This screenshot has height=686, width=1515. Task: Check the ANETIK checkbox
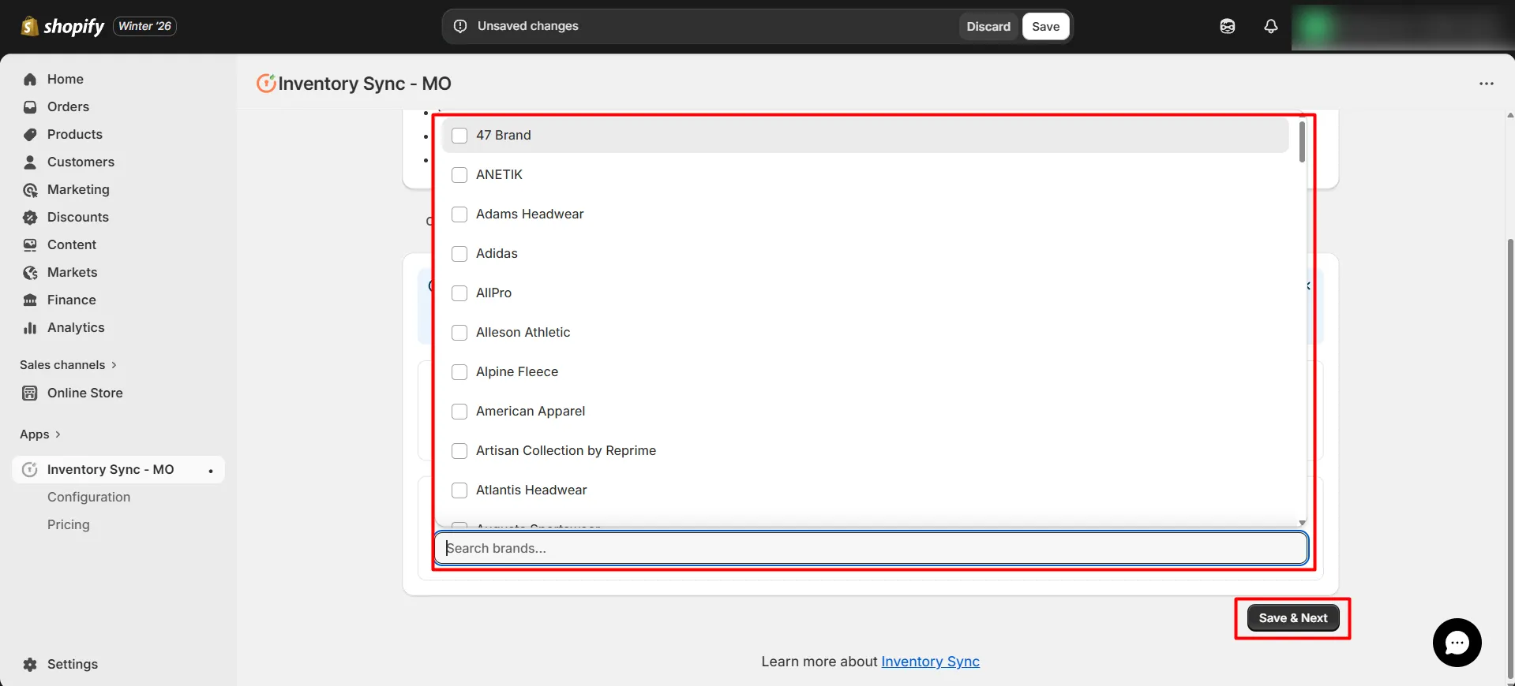[459, 175]
